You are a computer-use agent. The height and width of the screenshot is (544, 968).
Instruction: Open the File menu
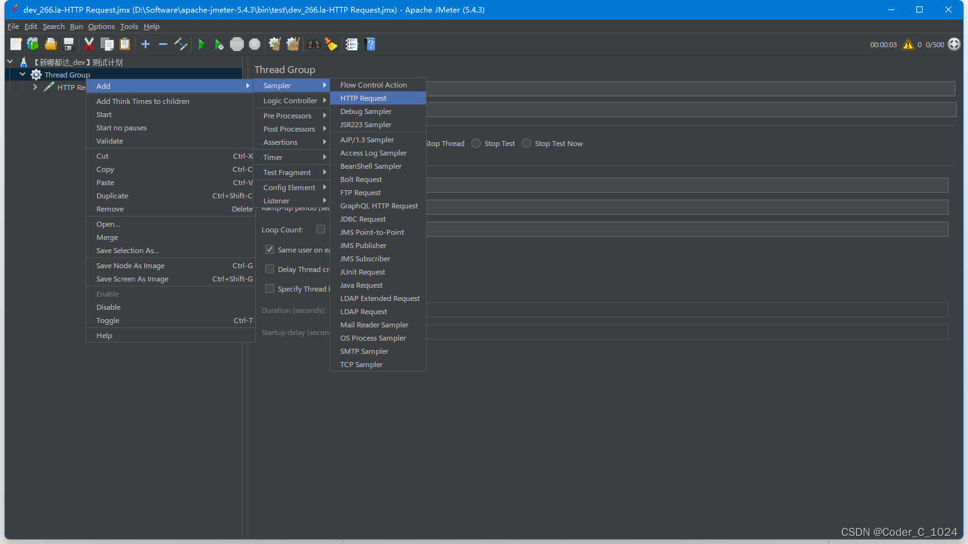(x=13, y=26)
